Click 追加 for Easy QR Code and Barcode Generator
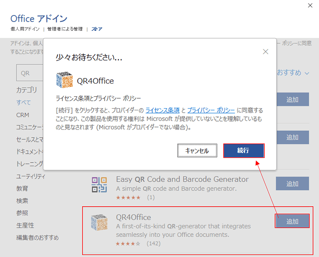This screenshot has height=257, width=319. (292, 184)
